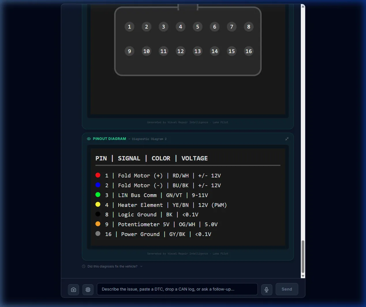Select connector pin 8
Image resolution: width=366 pixels, height=307 pixels.
coord(249,27)
